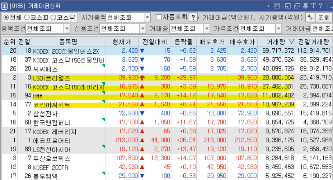Select the 에코프로머티 stock name
Viewport: 333px width, 180px height.
52,141
